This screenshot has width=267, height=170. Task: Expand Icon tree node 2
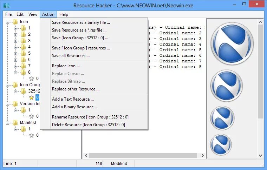(15, 35)
